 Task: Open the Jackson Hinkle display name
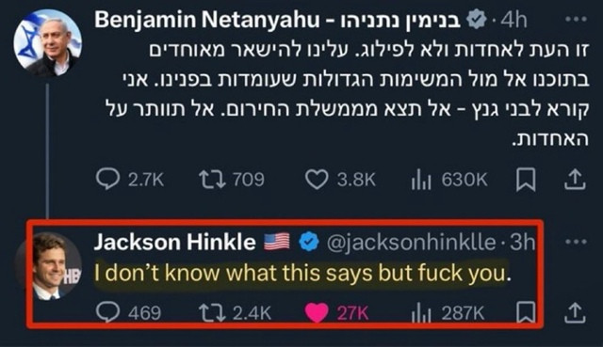(175, 242)
